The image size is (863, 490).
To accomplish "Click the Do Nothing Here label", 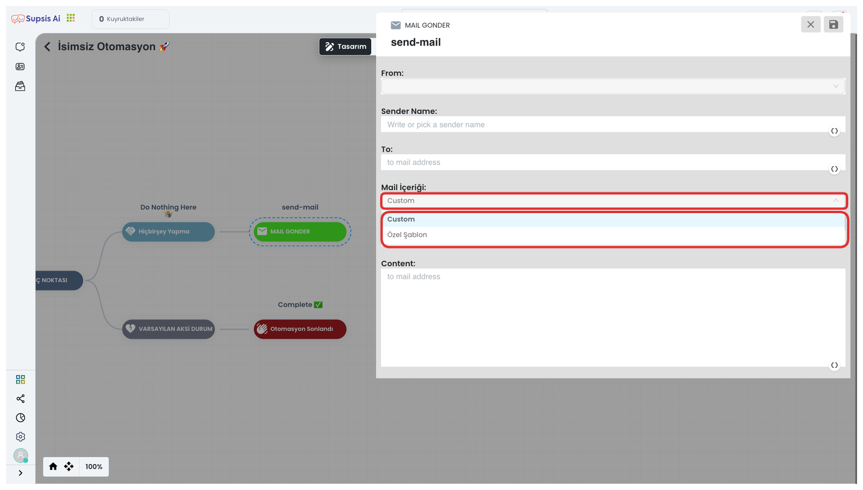I will (x=168, y=207).
